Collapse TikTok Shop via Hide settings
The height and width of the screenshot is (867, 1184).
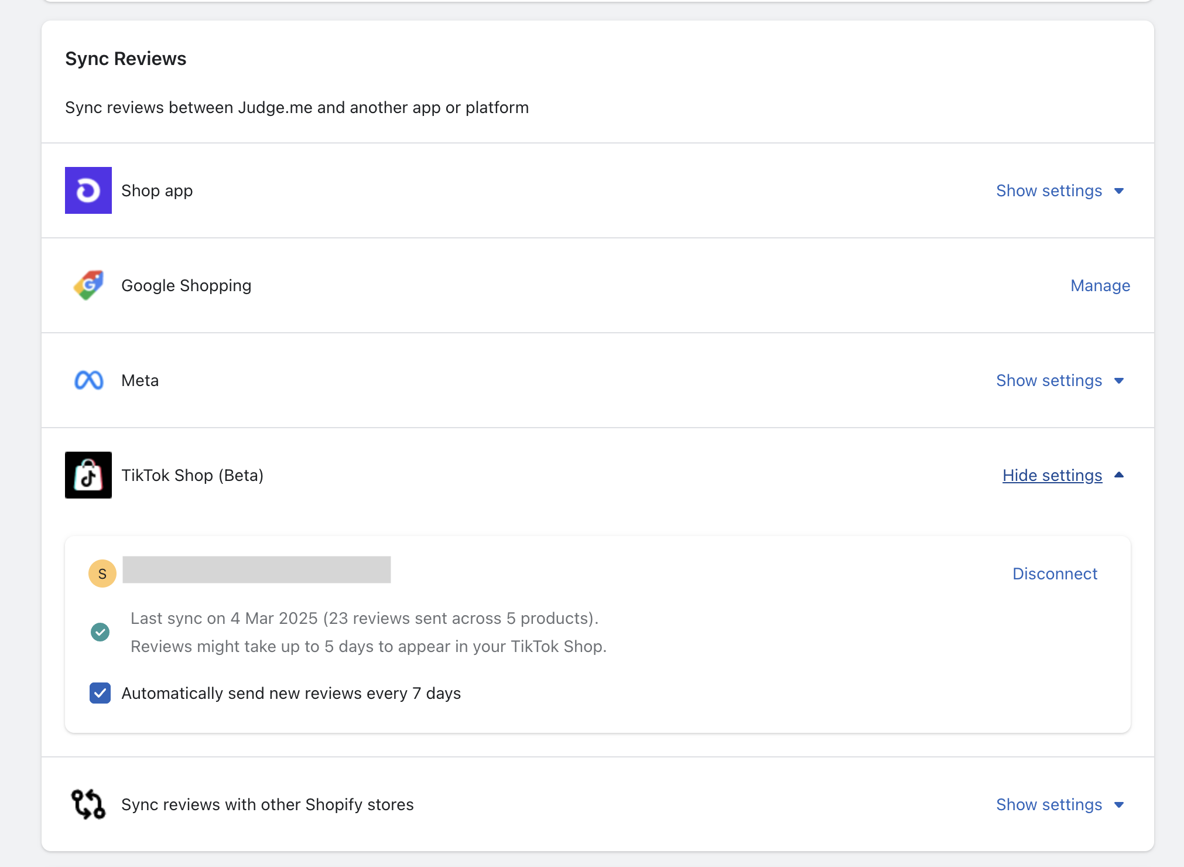click(1052, 475)
